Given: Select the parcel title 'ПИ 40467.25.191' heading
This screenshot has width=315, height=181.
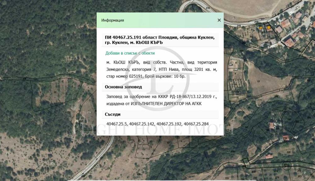Looking at the screenshot, I should coord(160,40).
